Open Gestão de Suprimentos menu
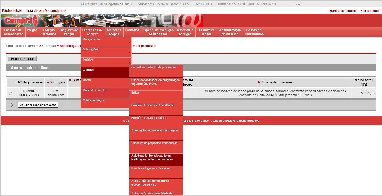The width and height of the screenshot is (382, 196). coord(254,32)
